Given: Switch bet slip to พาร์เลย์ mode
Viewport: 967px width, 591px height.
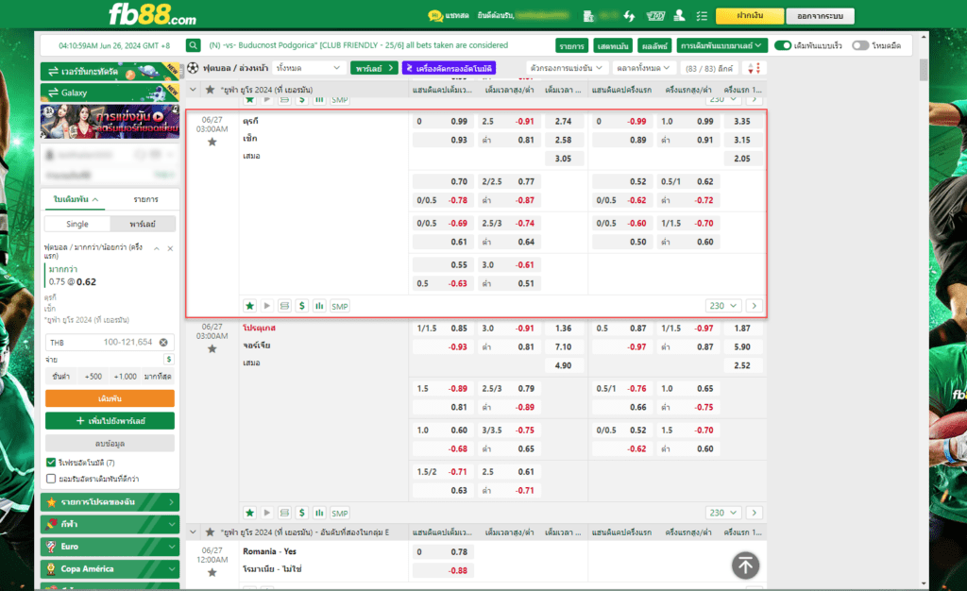Looking at the screenshot, I should [143, 224].
